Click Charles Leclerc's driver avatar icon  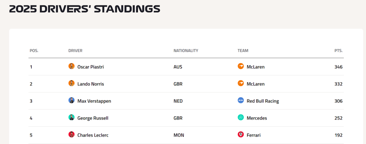tap(71, 135)
